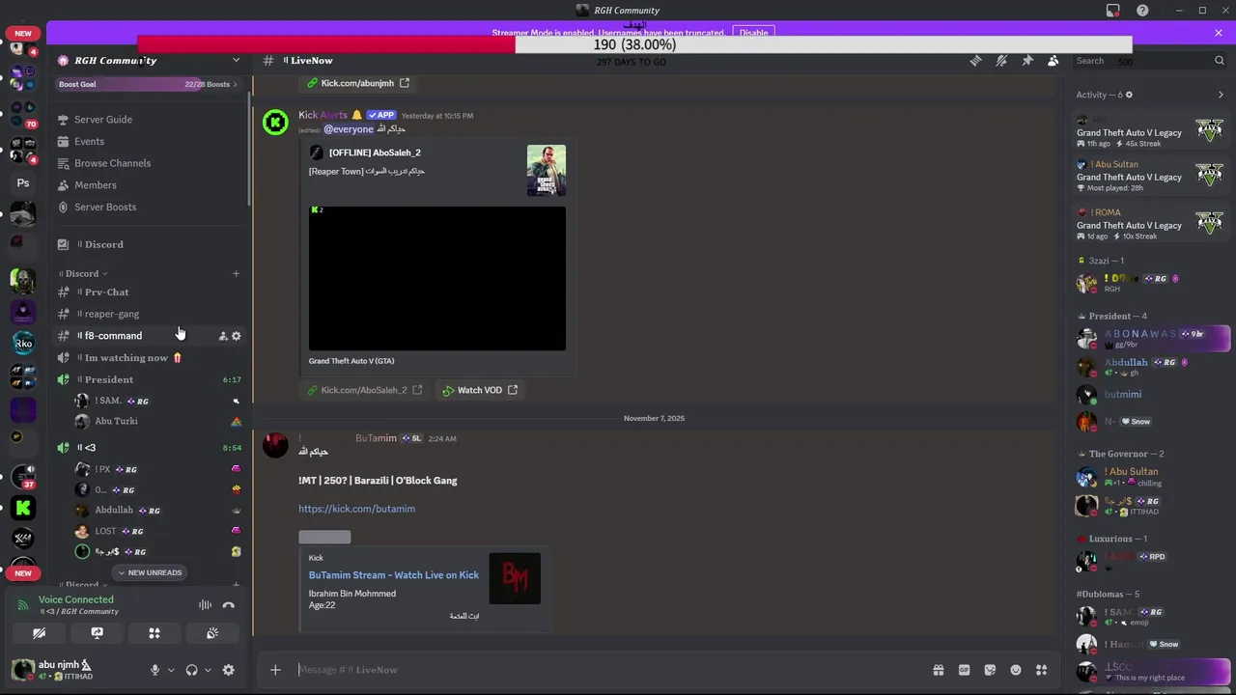Join the President voice channel
Screen dimensions: 1236x695
[149, 379]
